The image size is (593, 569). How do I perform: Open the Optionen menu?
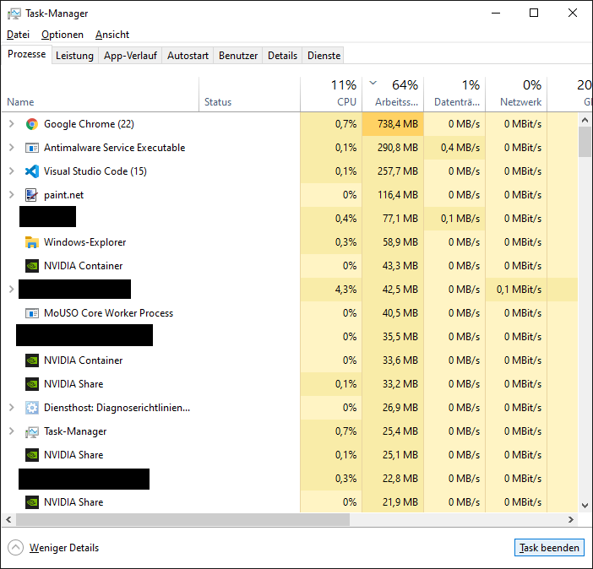pyautogui.click(x=63, y=35)
